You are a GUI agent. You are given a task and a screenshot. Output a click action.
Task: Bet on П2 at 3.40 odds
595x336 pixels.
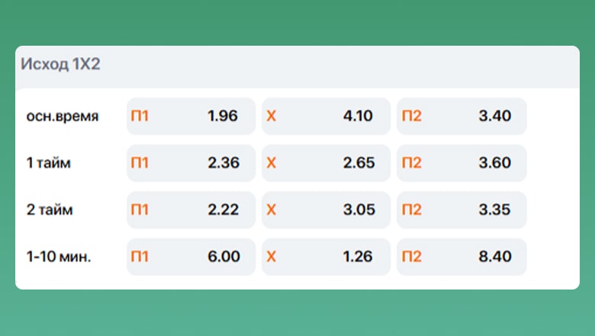(x=462, y=117)
